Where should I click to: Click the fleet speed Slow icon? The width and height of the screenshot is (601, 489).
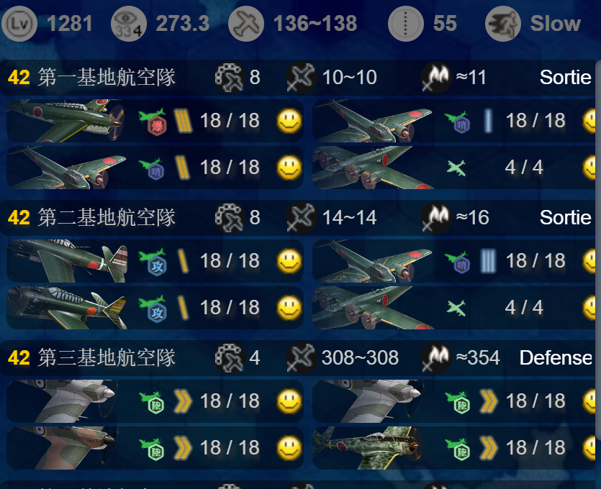[502, 24]
